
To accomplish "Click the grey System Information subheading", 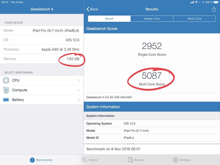I will click(152, 116).
